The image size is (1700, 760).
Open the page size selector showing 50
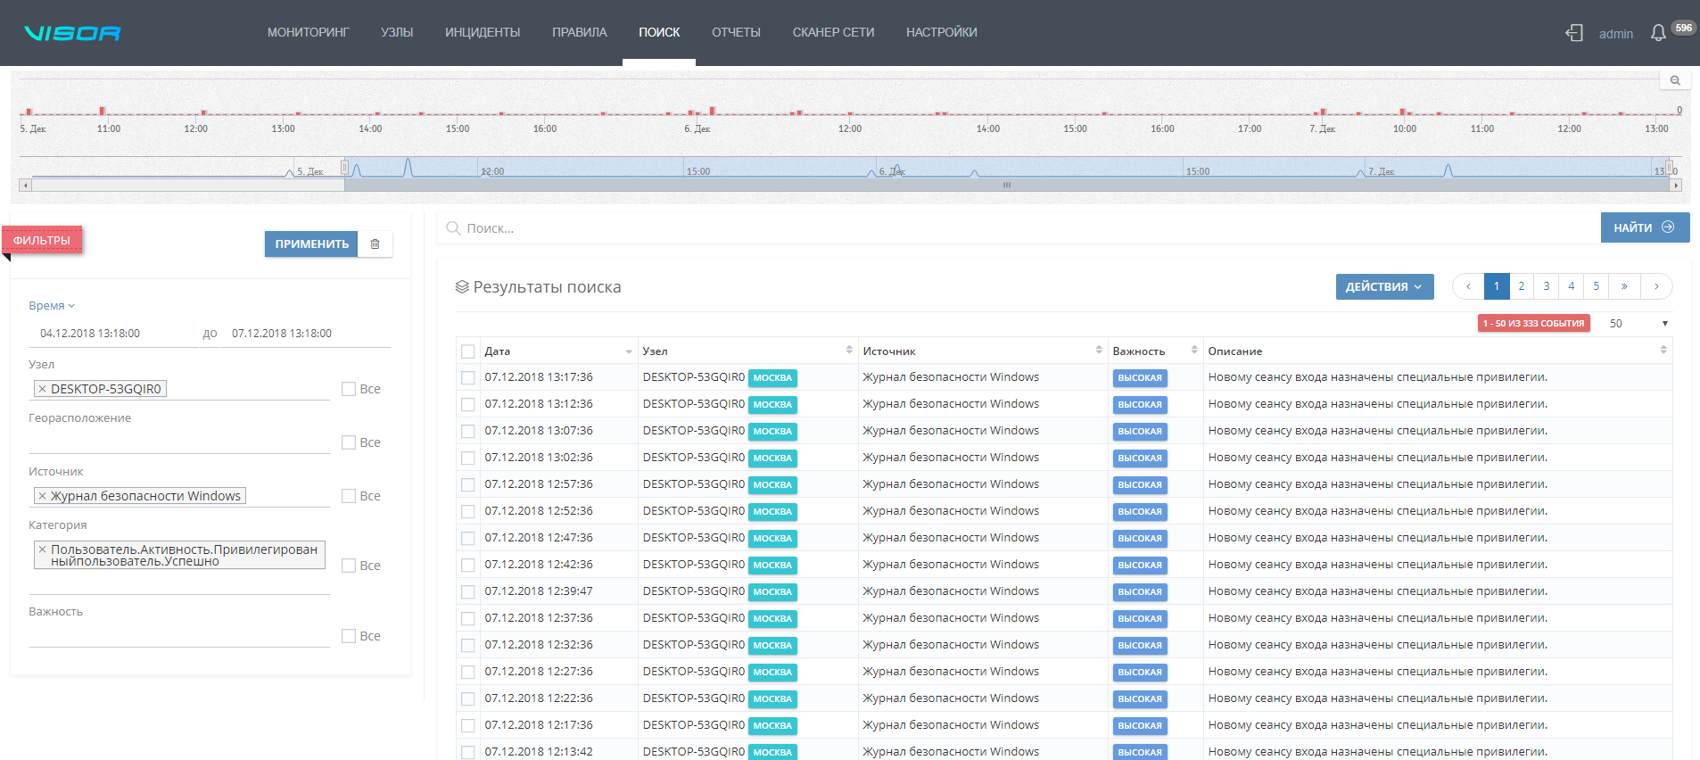[x=1638, y=324]
